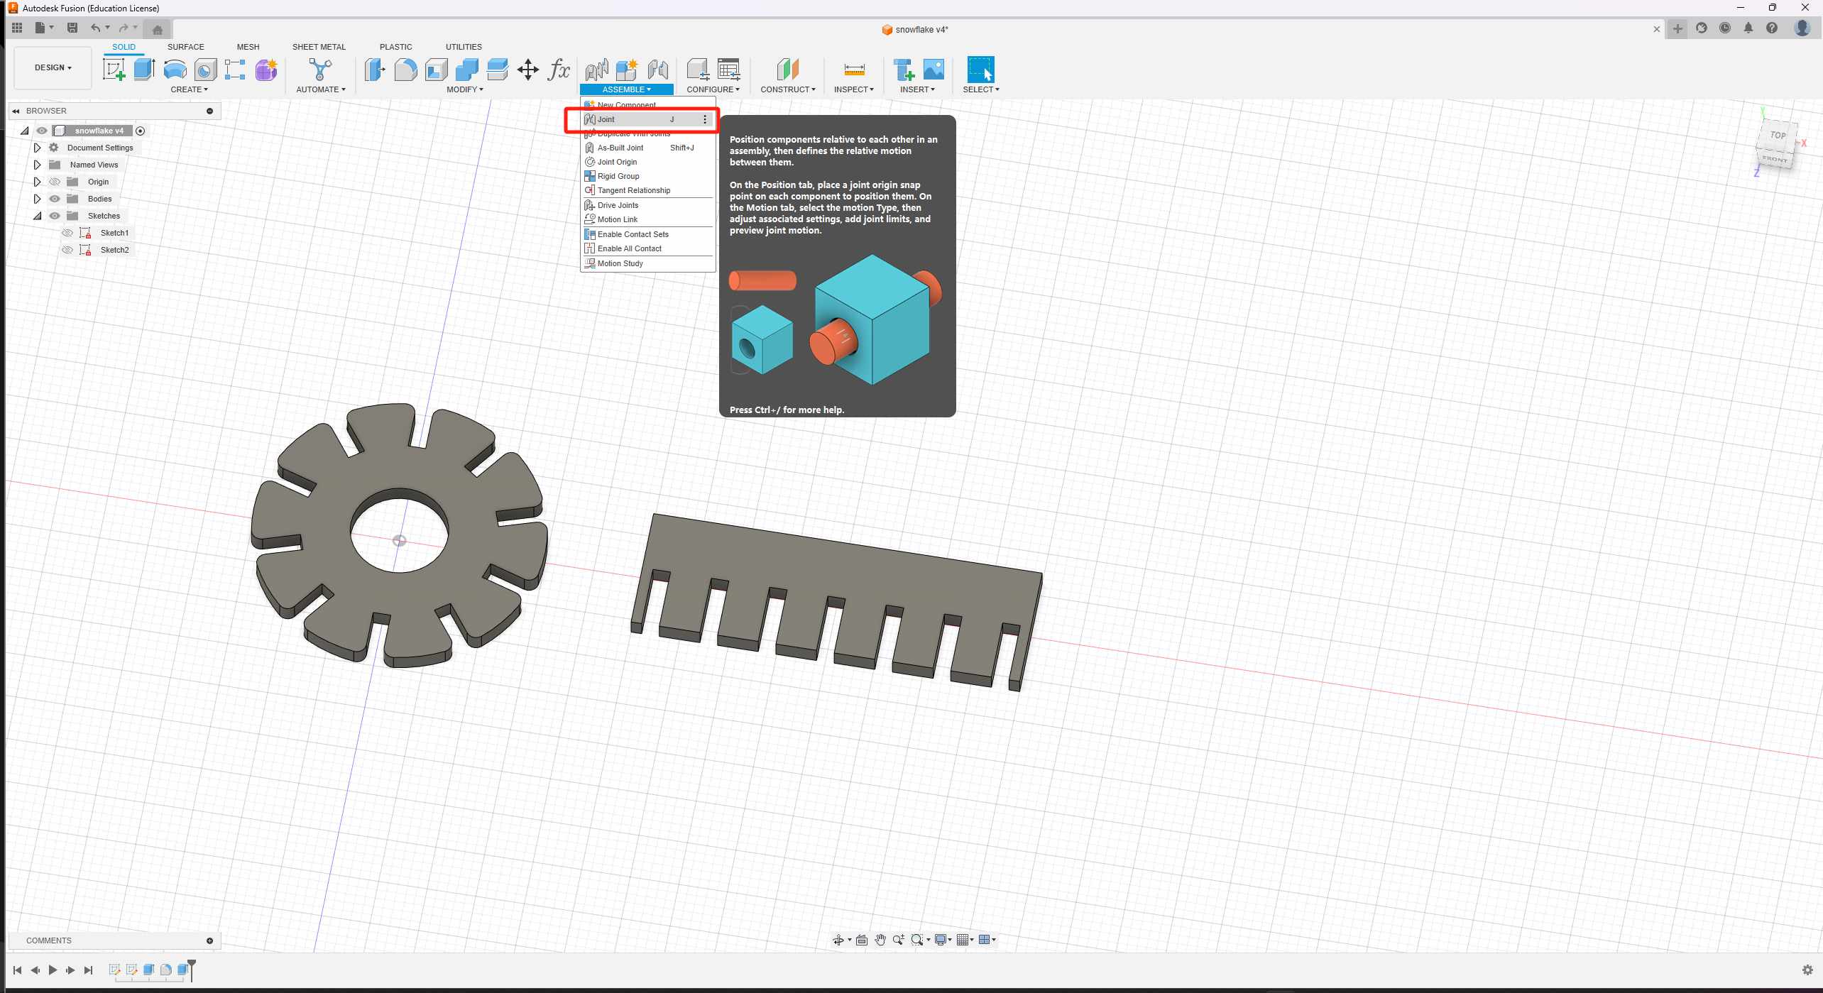Switch to the SHEET METAL tab
Screen dimensions: 1823x993
(319, 47)
